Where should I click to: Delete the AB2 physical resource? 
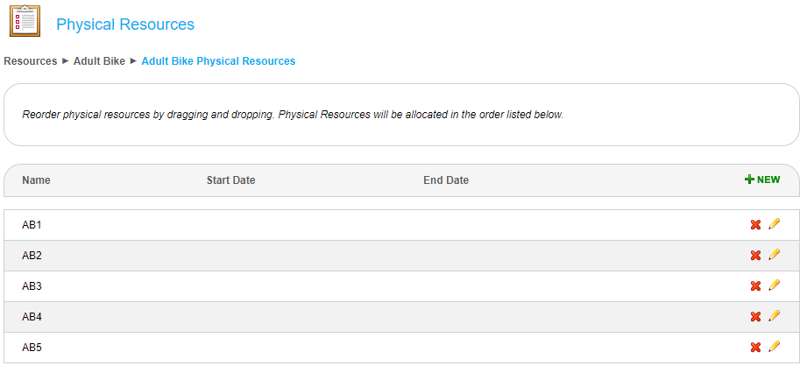pos(755,256)
